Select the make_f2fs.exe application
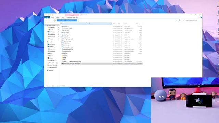This screenshot has width=219, height=123. click(x=102, y=37)
